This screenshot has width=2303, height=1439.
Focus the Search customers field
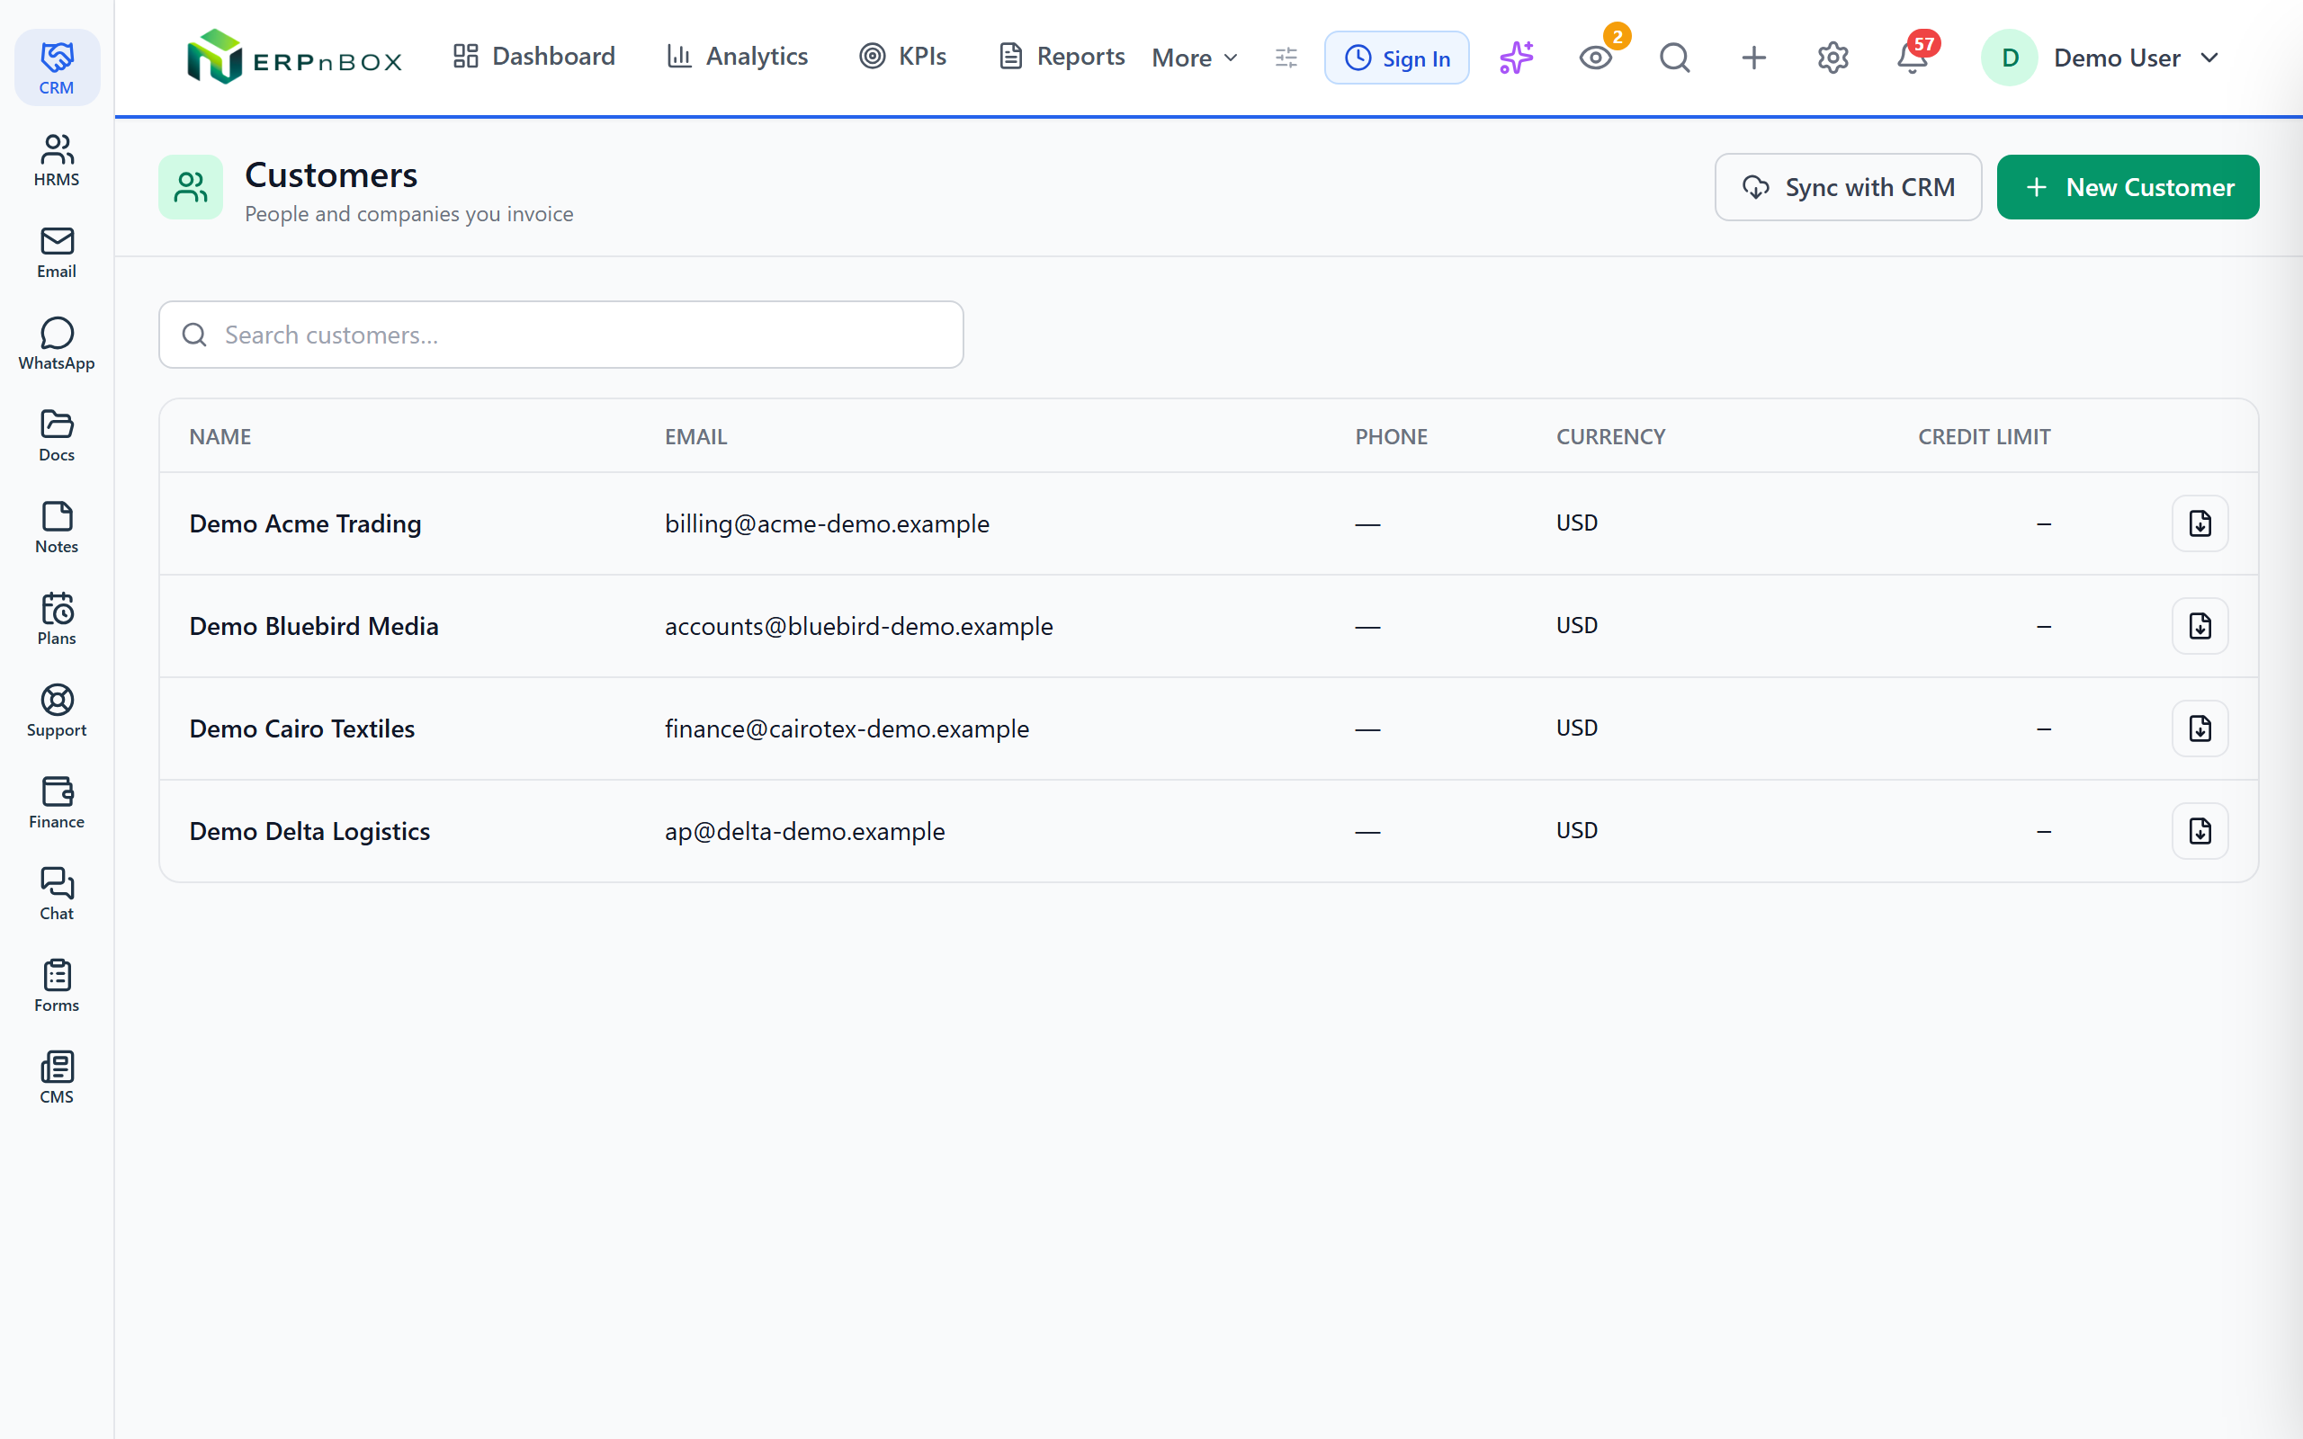tap(561, 335)
